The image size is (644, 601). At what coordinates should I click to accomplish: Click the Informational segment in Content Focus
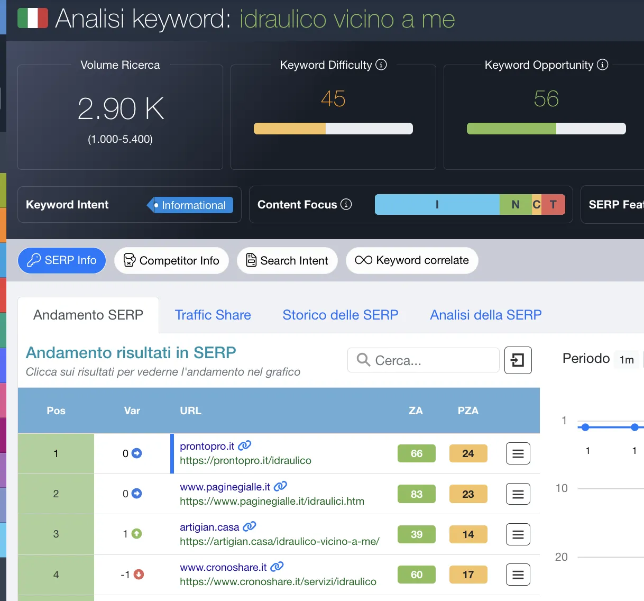click(437, 204)
